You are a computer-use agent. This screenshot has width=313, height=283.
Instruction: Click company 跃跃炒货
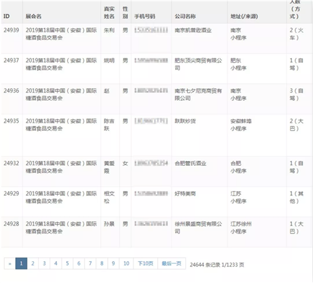tap(185, 121)
